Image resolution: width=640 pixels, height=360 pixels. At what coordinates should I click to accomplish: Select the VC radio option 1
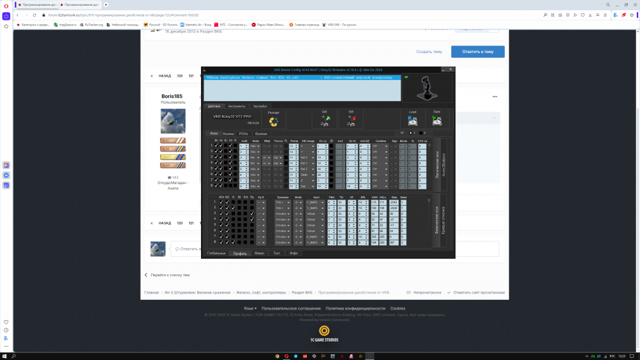(411, 133)
